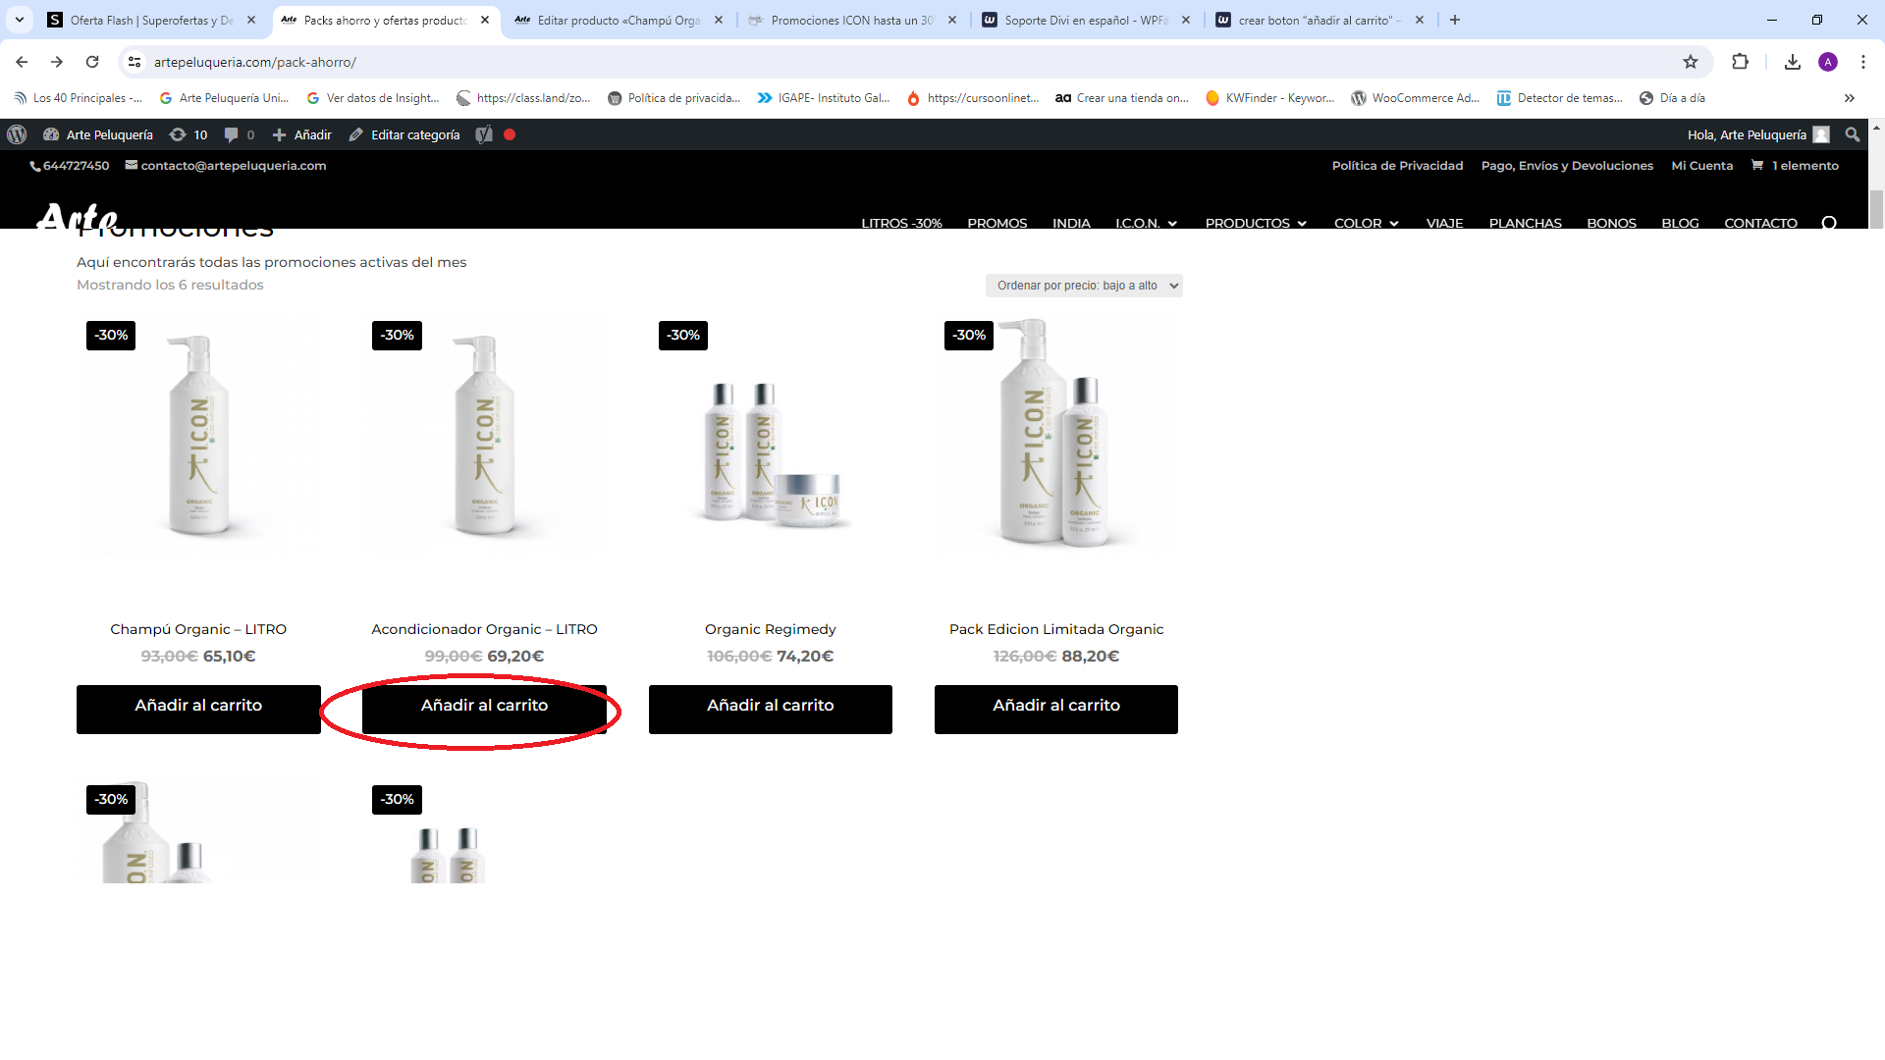Open Organic Regimedy product image
Screen dimensions: 1885x1060
coord(771,434)
